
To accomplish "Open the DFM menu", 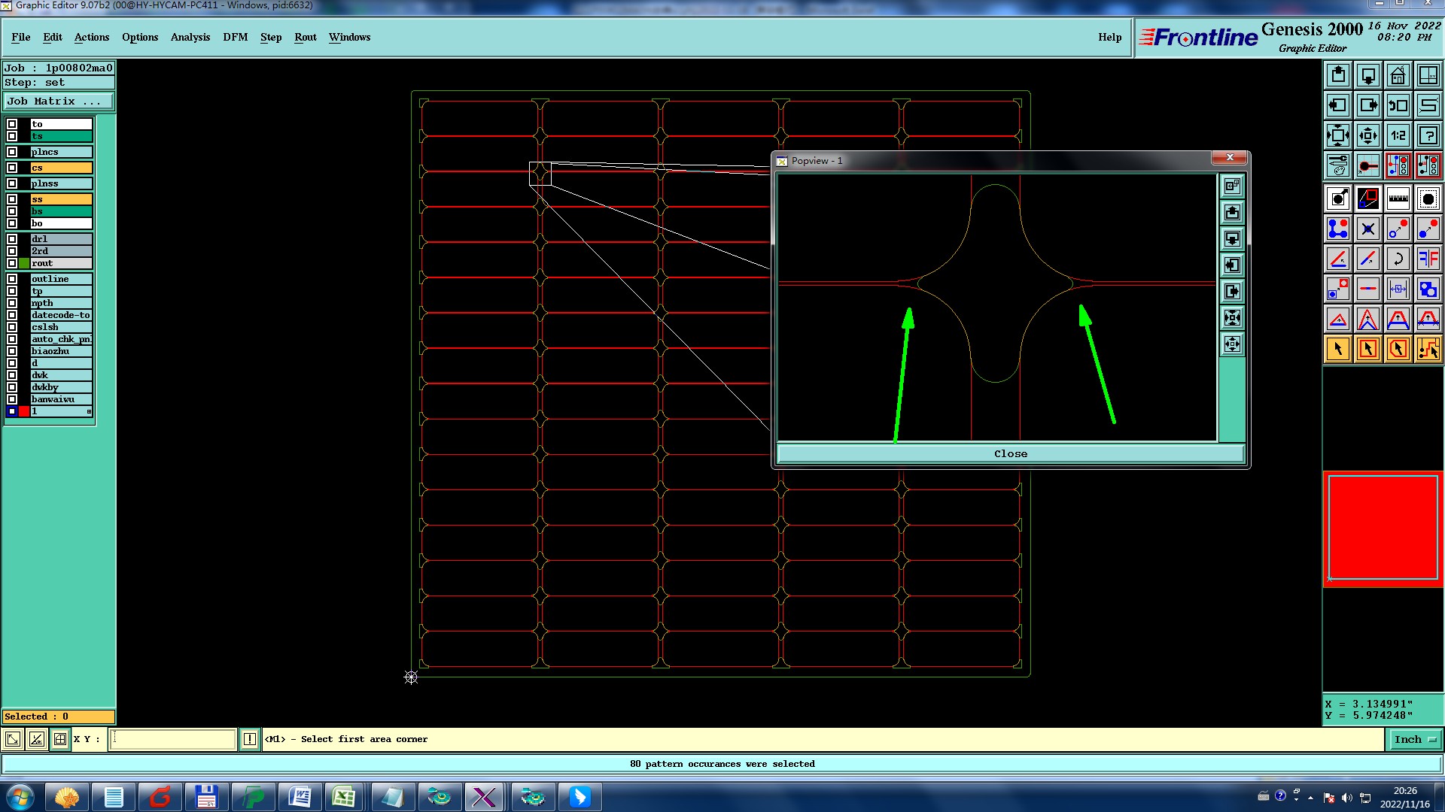I will click(235, 37).
